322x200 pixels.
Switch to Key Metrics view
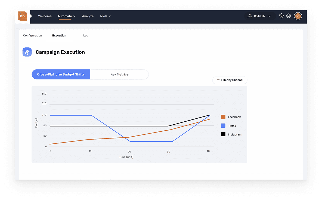pos(119,74)
